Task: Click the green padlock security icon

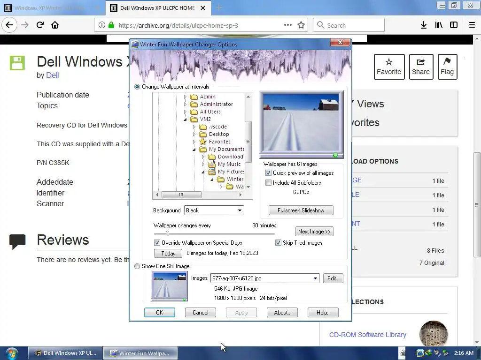Action: pyautogui.click(x=111, y=25)
